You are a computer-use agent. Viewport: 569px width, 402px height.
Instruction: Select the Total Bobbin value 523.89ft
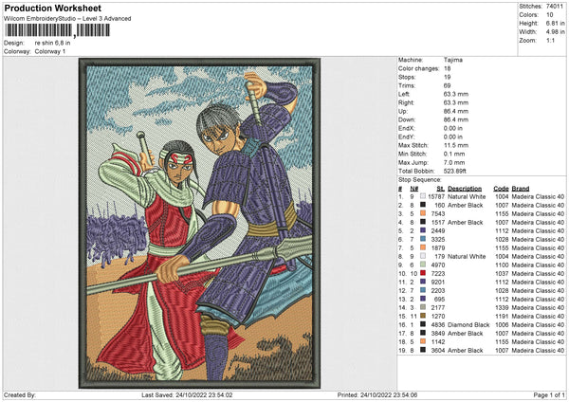(x=454, y=171)
